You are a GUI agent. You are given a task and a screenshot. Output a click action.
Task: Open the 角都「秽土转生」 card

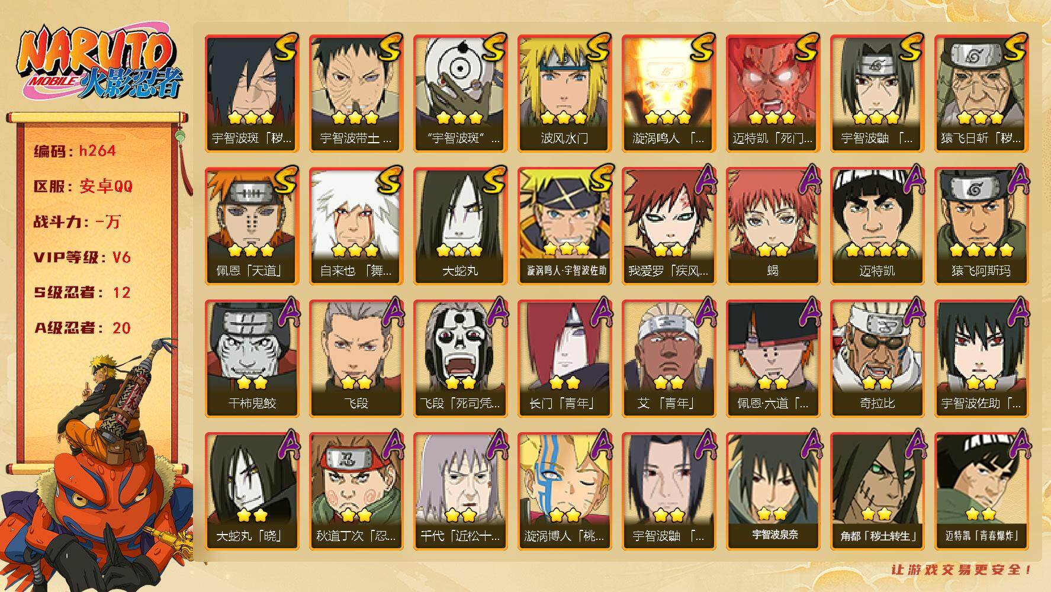click(877, 491)
